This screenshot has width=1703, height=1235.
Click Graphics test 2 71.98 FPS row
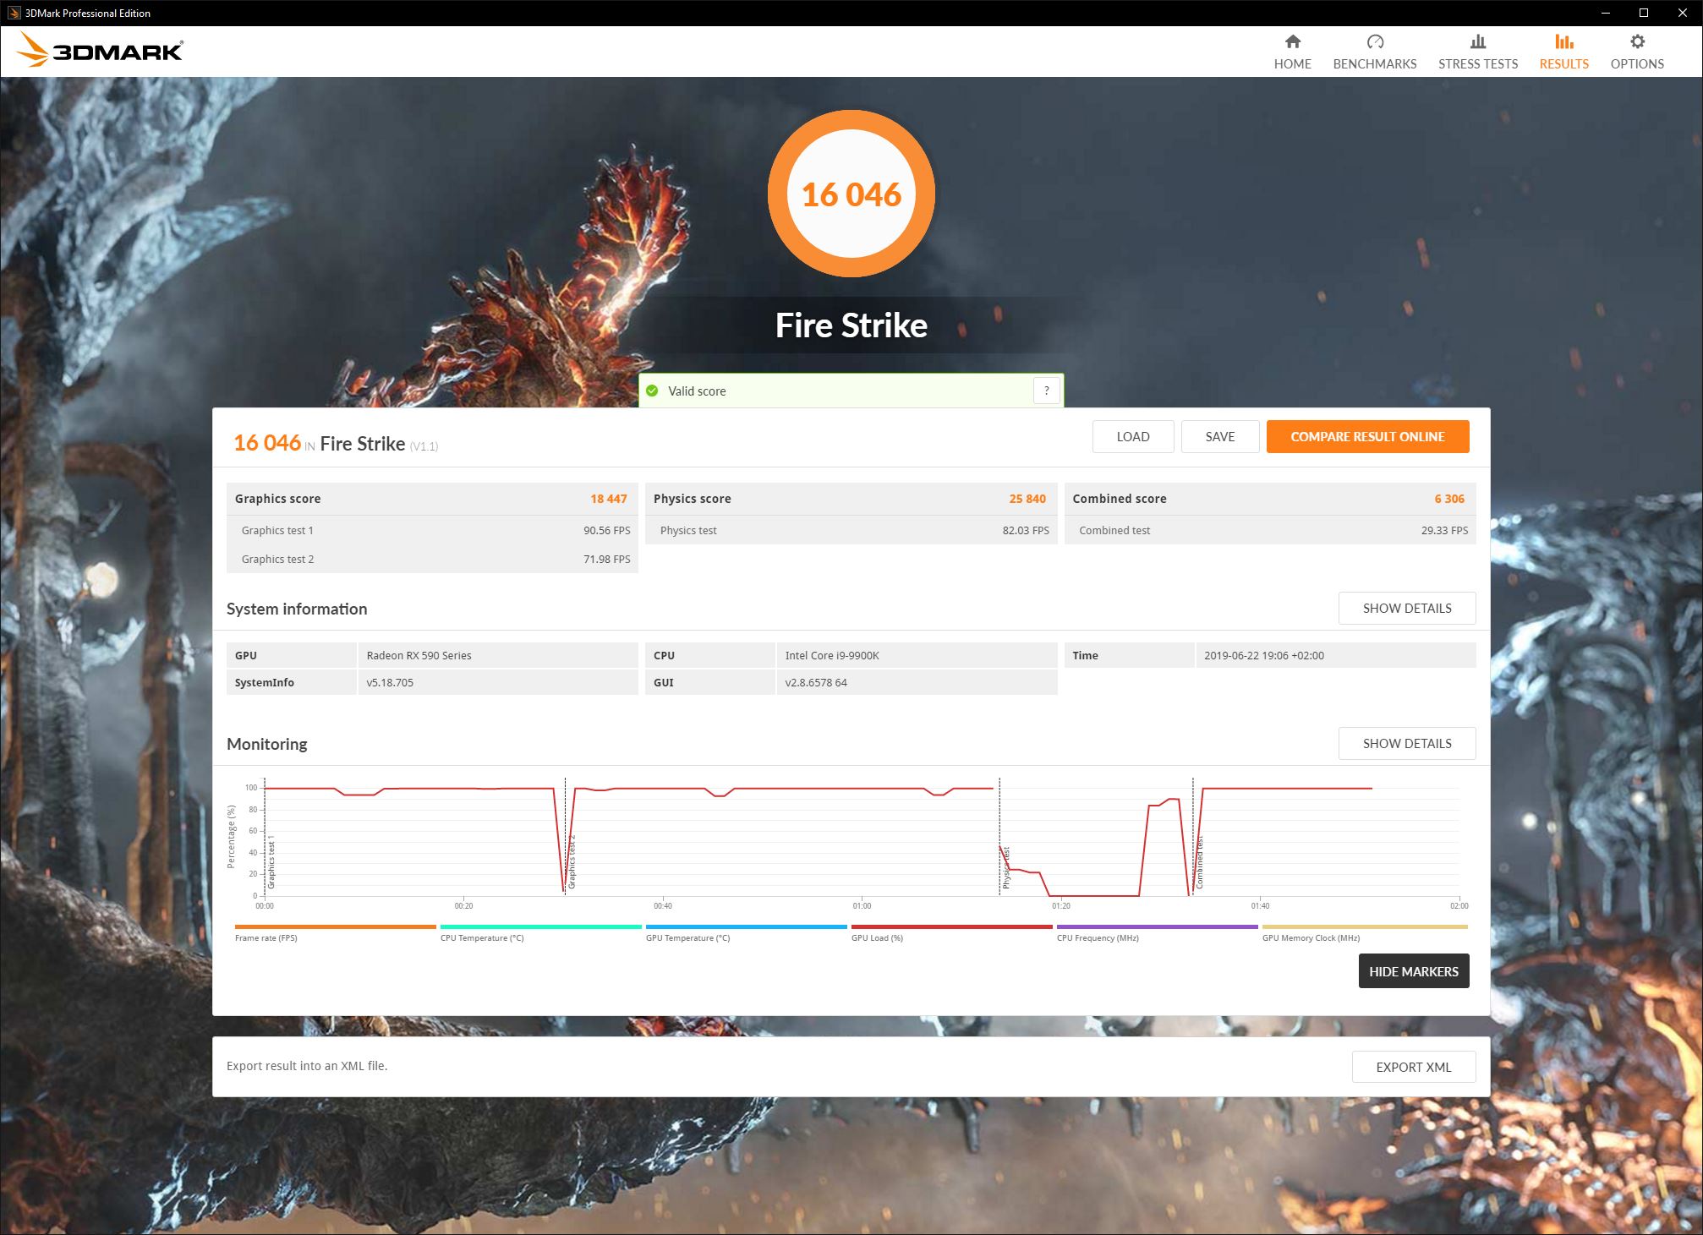pos(432,559)
